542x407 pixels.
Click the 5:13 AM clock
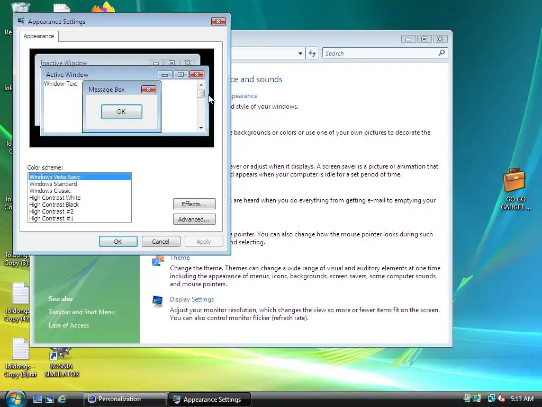[522, 399]
